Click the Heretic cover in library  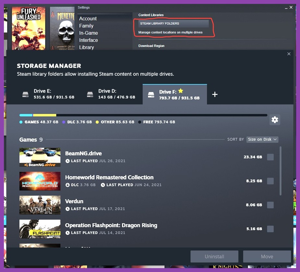[62, 28]
